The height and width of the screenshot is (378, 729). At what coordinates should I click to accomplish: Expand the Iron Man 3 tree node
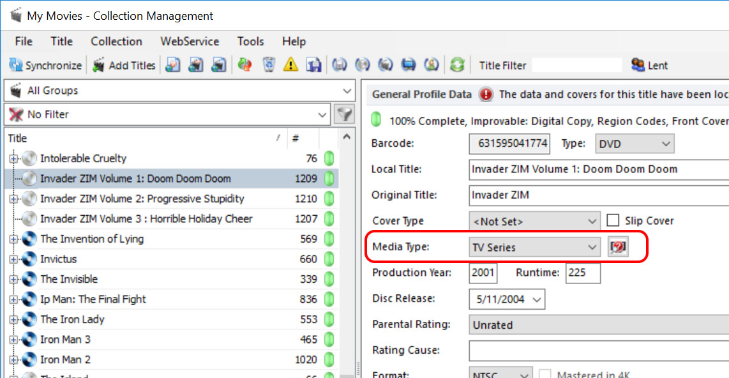13,340
